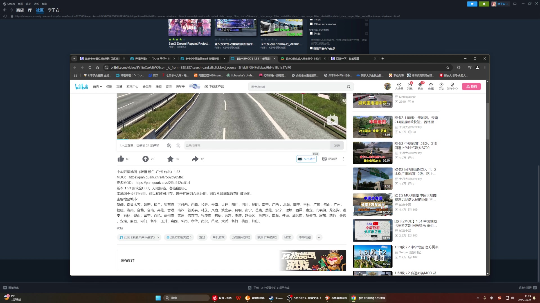Open the 直播 nav item
The image size is (540, 303).
119,86
